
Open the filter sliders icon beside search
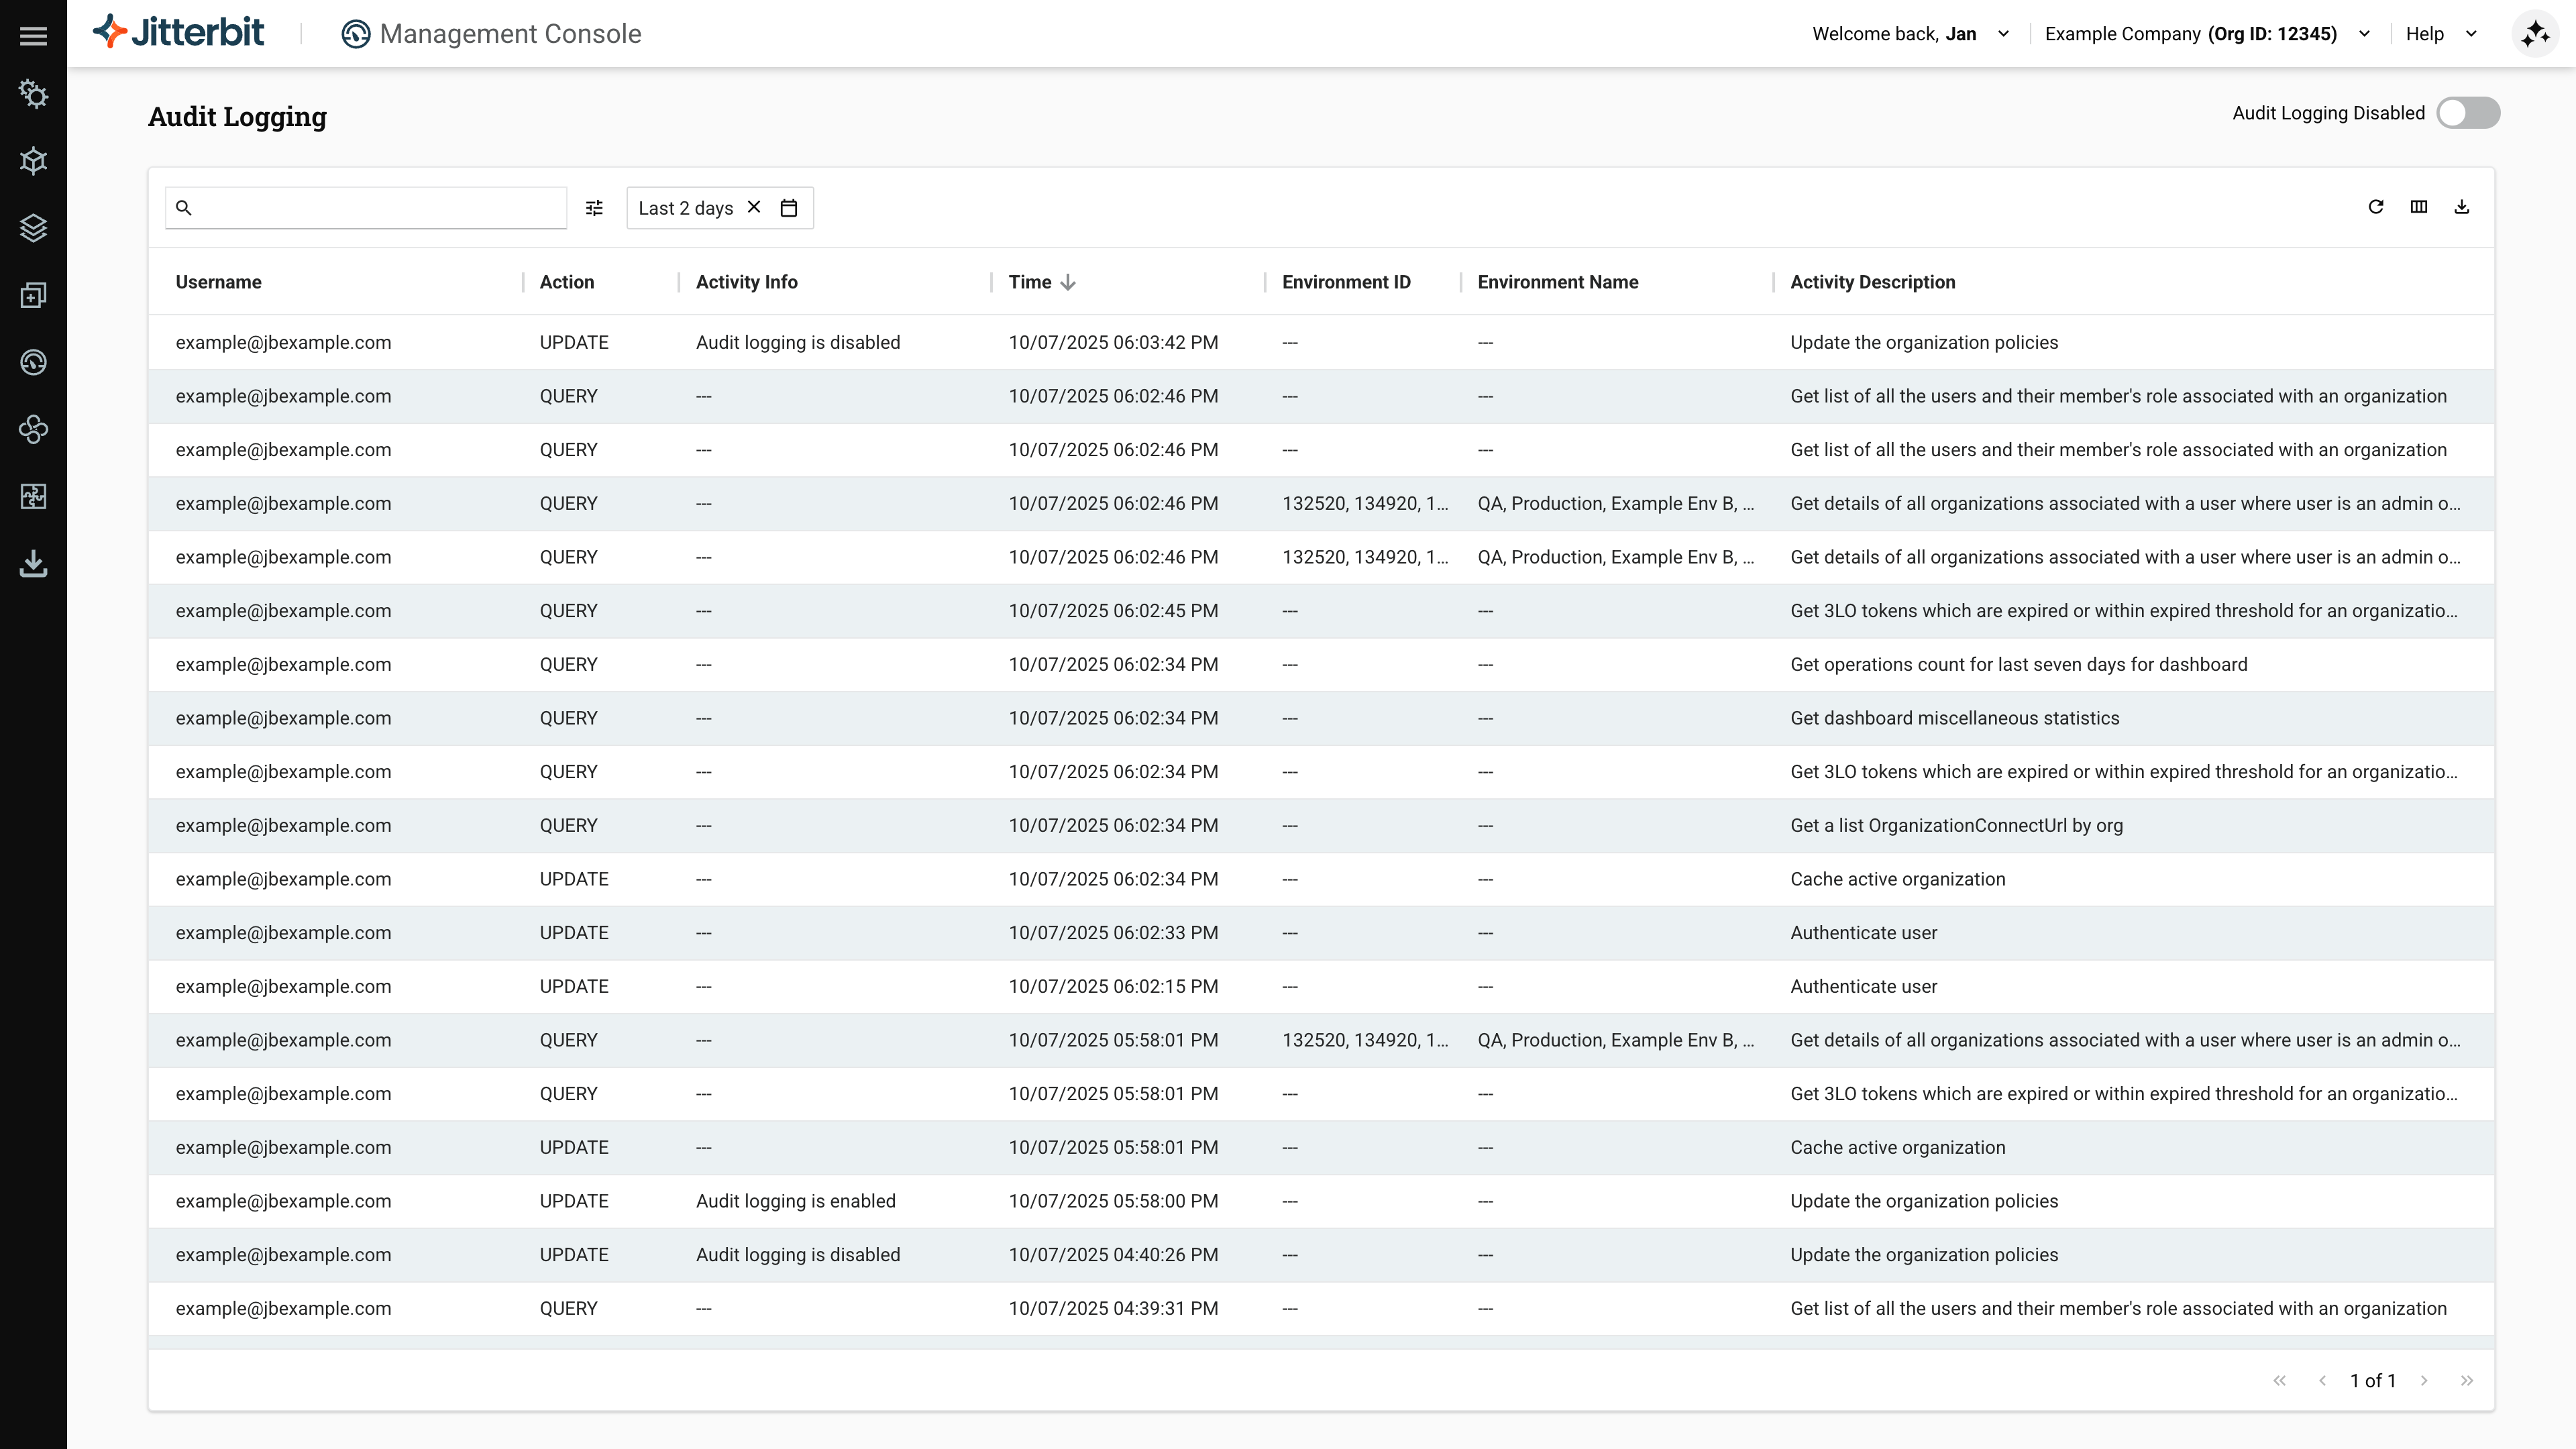(594, 207)
